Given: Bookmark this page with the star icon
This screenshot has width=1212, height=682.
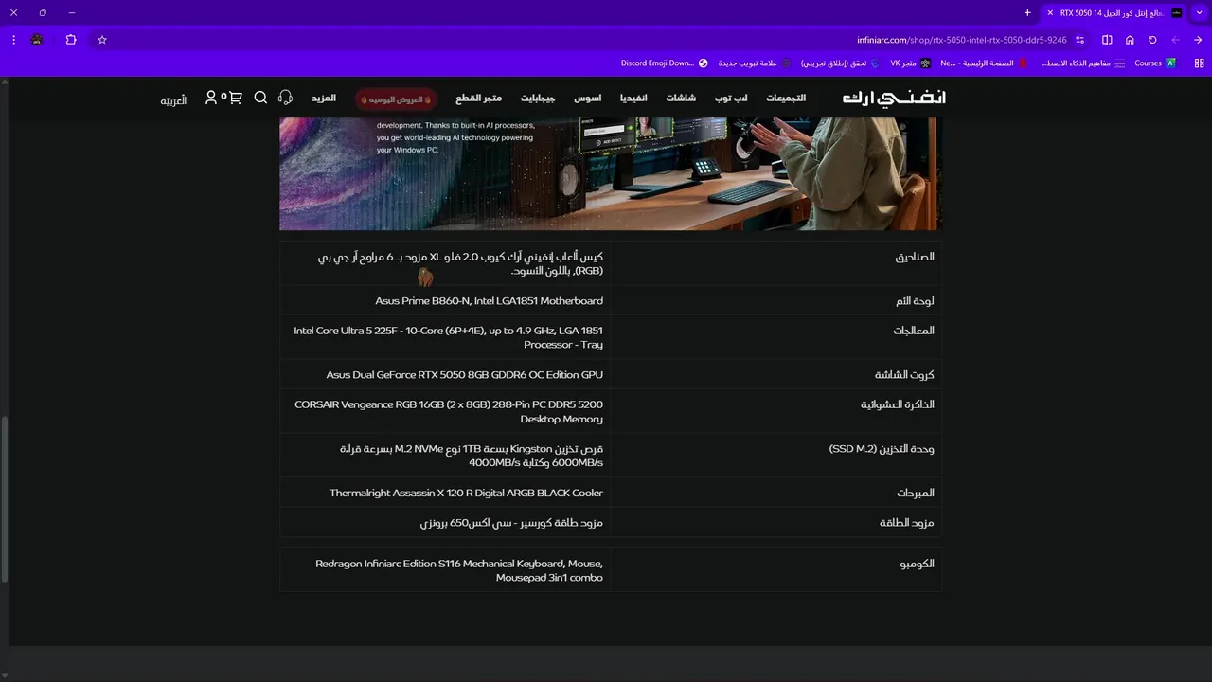Looking at the screenshot, I should 102,40.
